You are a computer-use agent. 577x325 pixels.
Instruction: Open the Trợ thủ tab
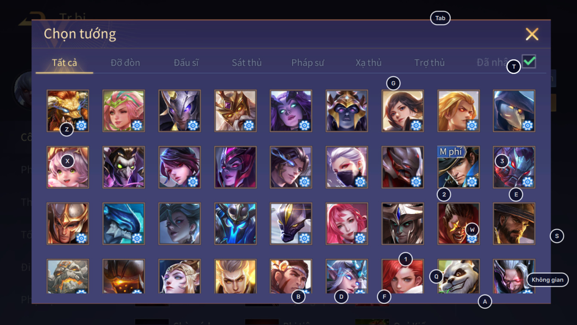(x=430, y=63)
